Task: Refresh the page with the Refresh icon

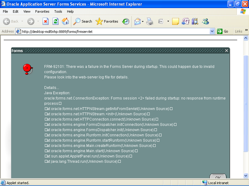Action: tap(55, 21)
